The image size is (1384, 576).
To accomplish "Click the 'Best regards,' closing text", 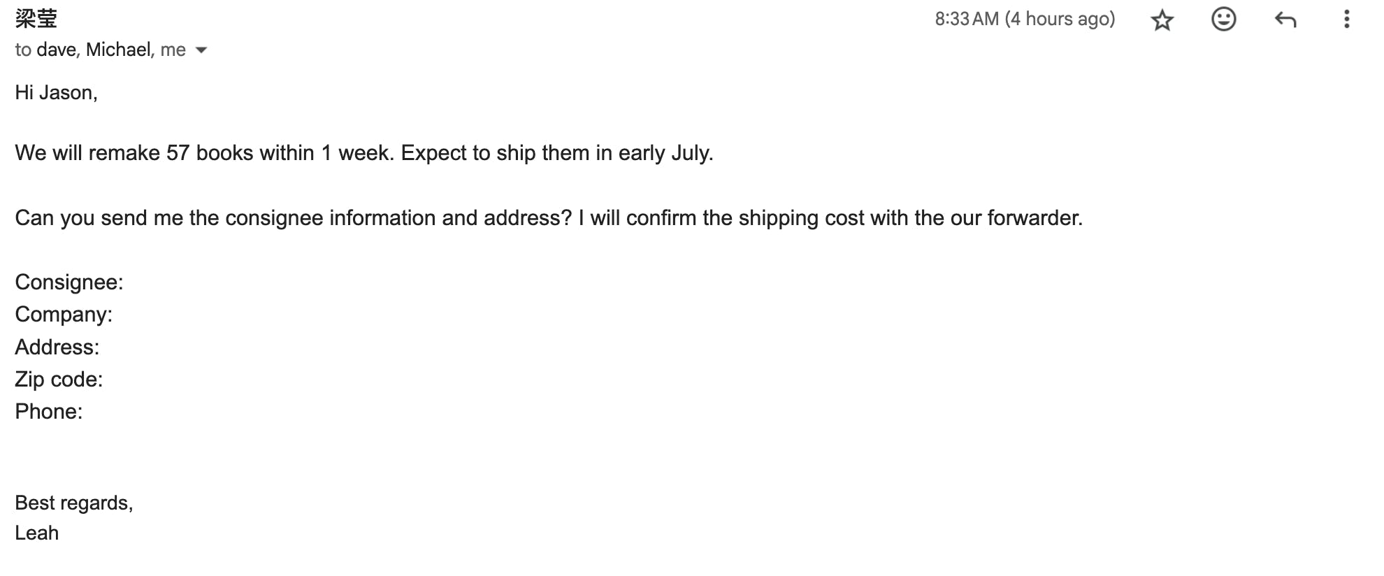I will coord(73,503).
